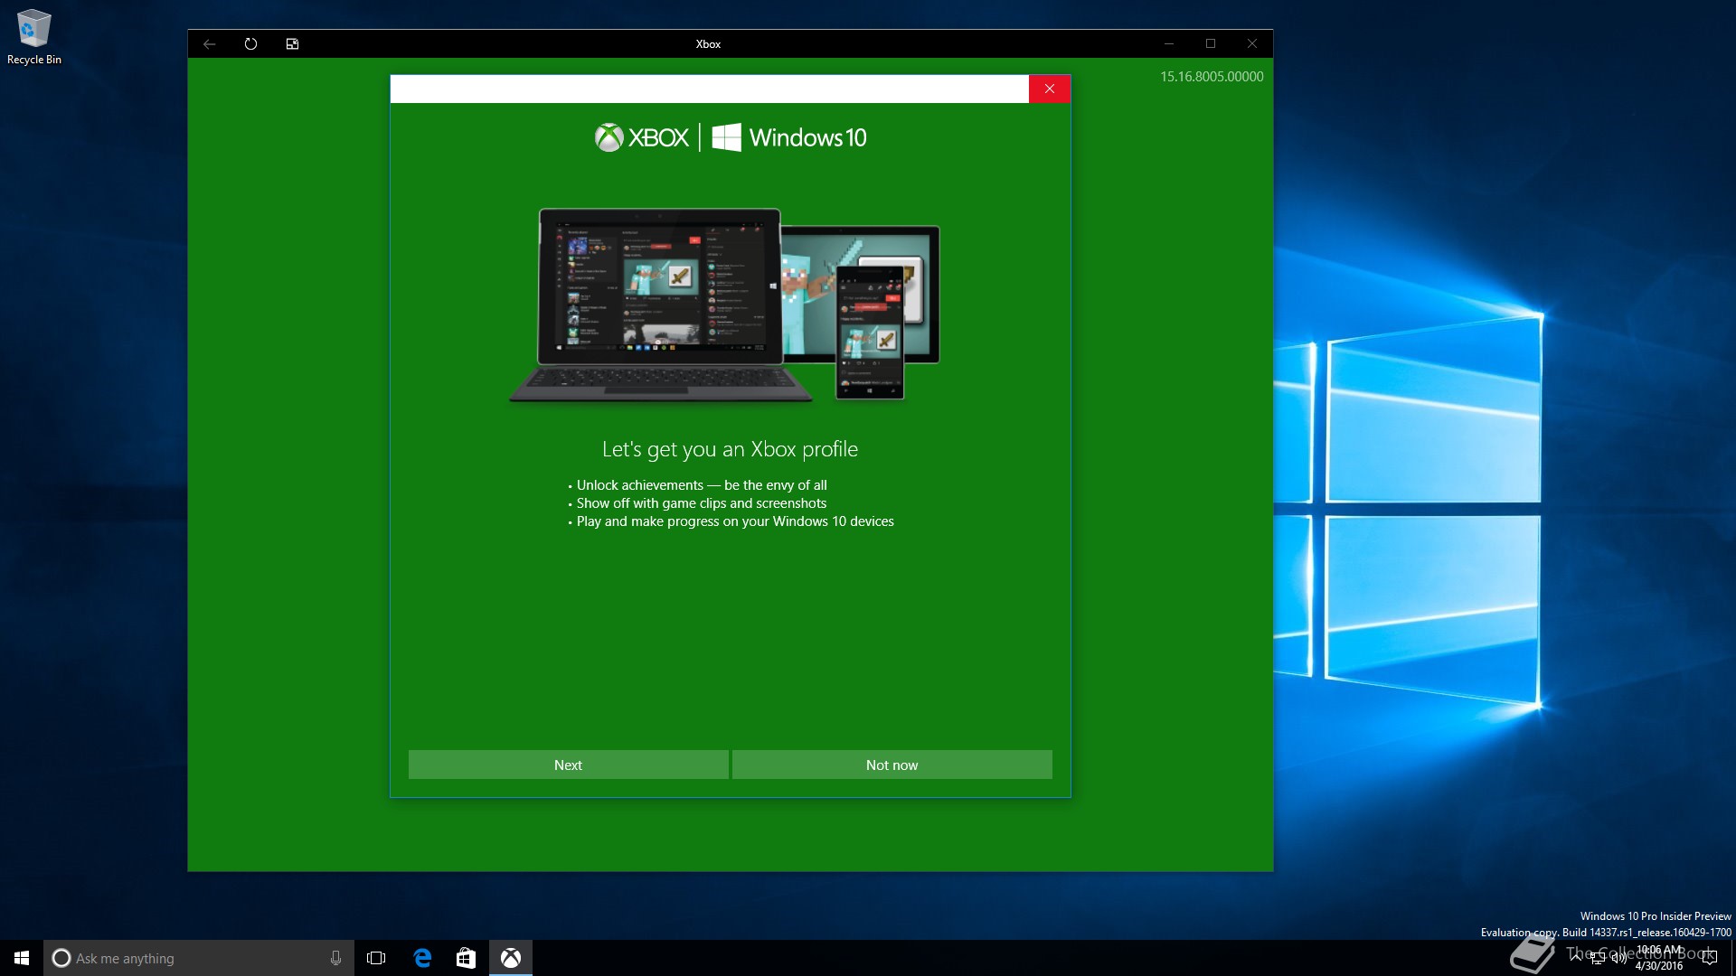Click the Xbox window title text
Viewport: 1736px width, 976px height.
pyautogui.click(x=708, y=43)
